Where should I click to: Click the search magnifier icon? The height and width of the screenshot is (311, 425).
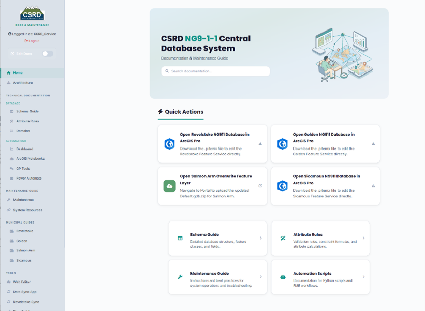(x=167, y=71)
